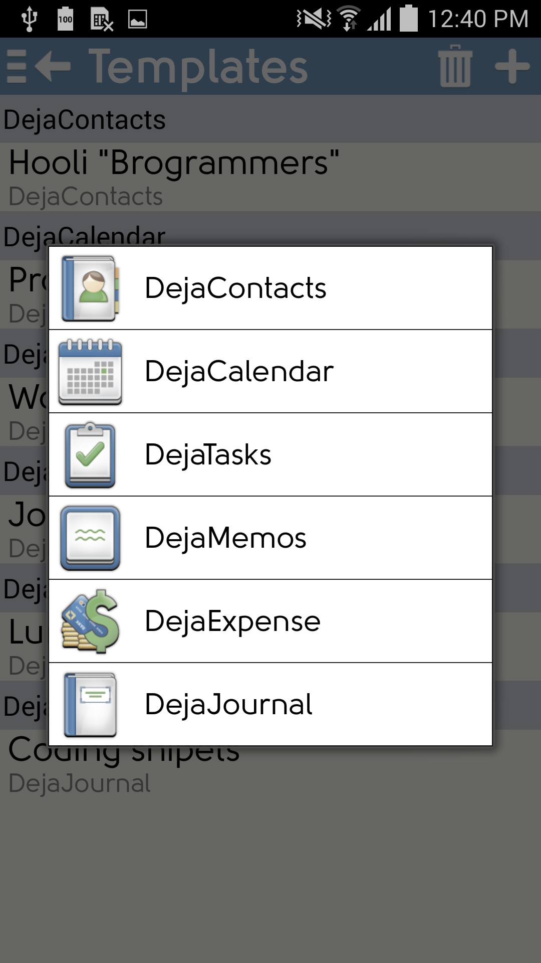The height and width of the screenshot is (963, 541).
Task: Tap the DejaTasks clipboard checkmark icon
Action: pos(90,455)
